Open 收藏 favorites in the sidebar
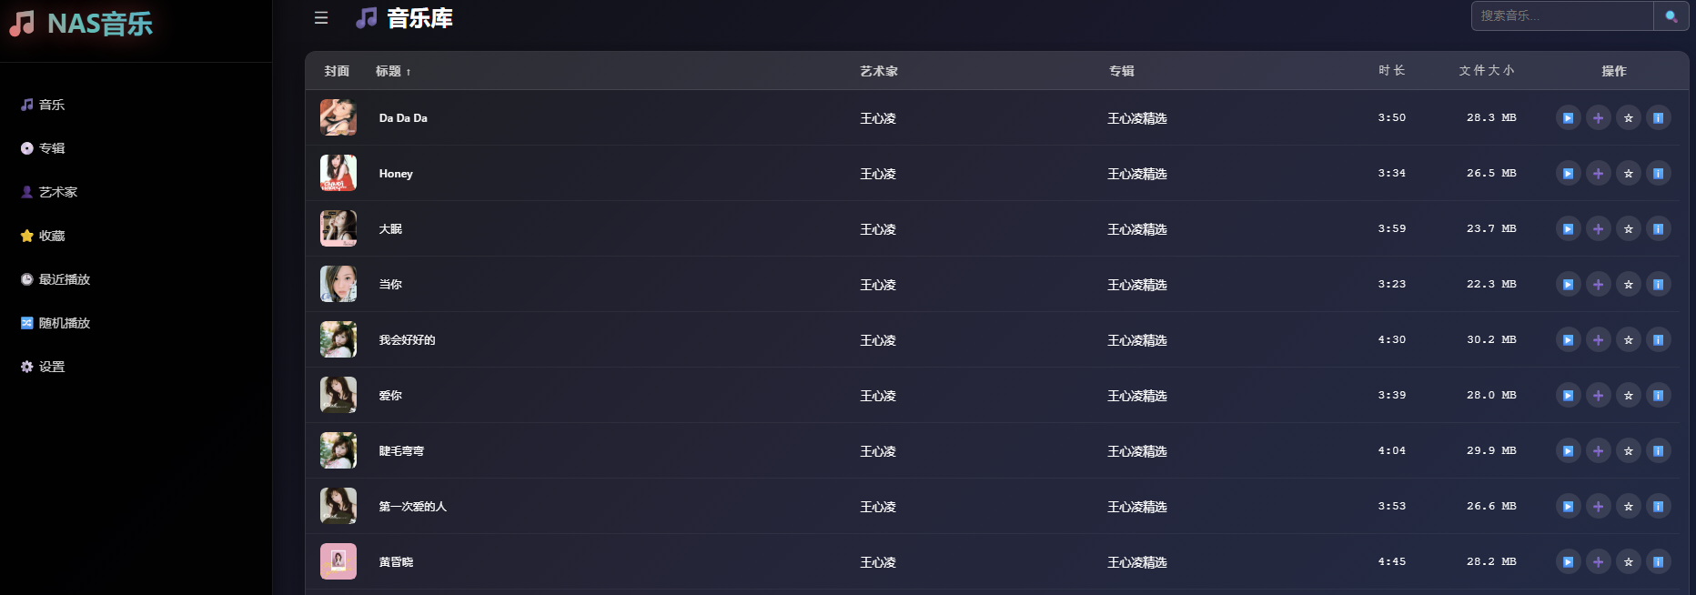This screenshot has height=595, width=1696. [x=52, y=236]
